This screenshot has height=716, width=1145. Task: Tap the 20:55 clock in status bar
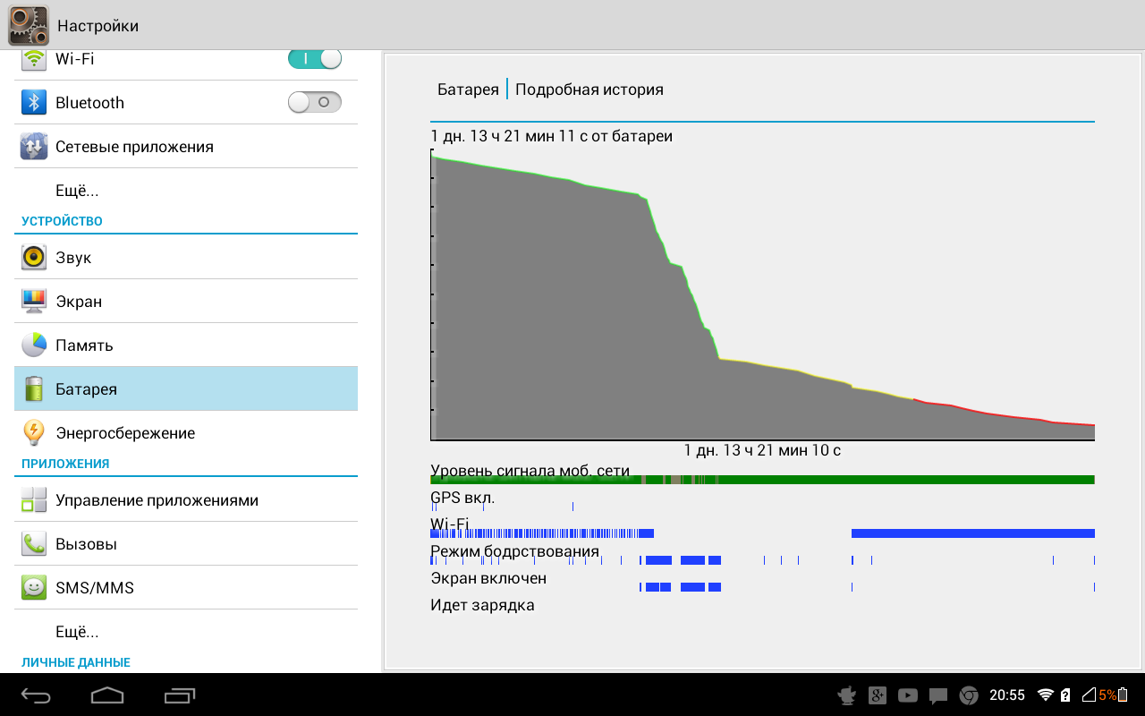pos(1007,695)
